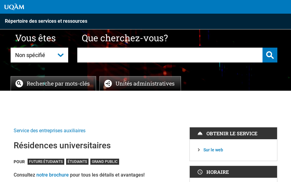Click the white search magnifier button
Viewport: 291px width, 182px height.
tap(269, 55)
